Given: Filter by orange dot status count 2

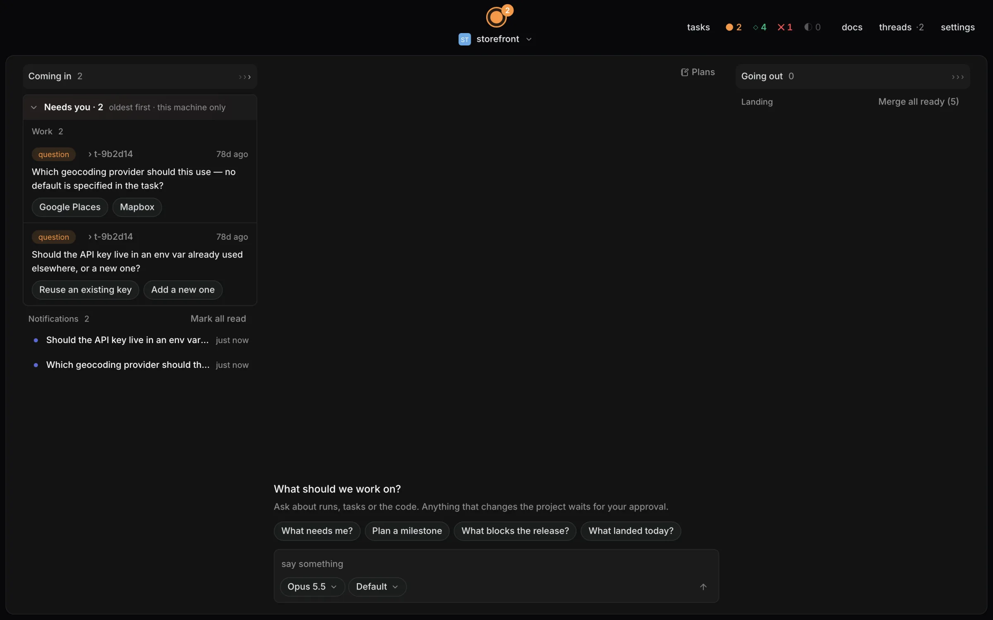Looking at the screenshot, I should (x=734, y=27).
